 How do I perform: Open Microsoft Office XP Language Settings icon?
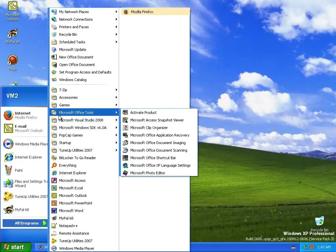coord(125,165)
